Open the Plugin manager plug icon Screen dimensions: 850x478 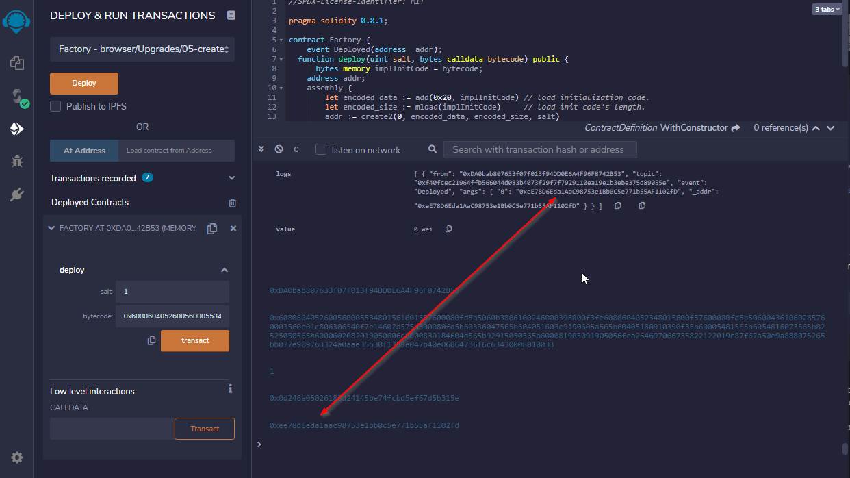click(x=17, y=194)
